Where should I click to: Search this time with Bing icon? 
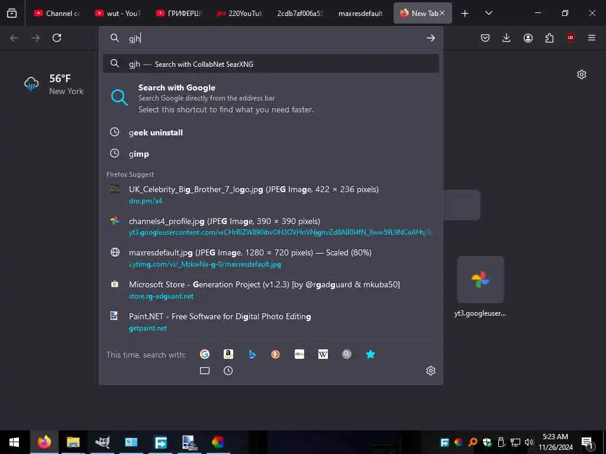click(252, 354)
